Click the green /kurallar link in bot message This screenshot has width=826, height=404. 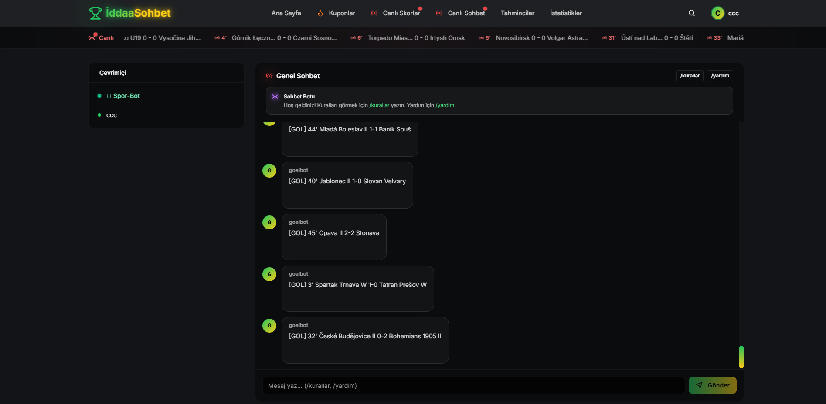(379, 105)
